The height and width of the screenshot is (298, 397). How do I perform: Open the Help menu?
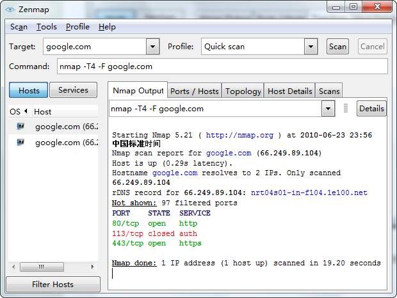click(107, 27)
